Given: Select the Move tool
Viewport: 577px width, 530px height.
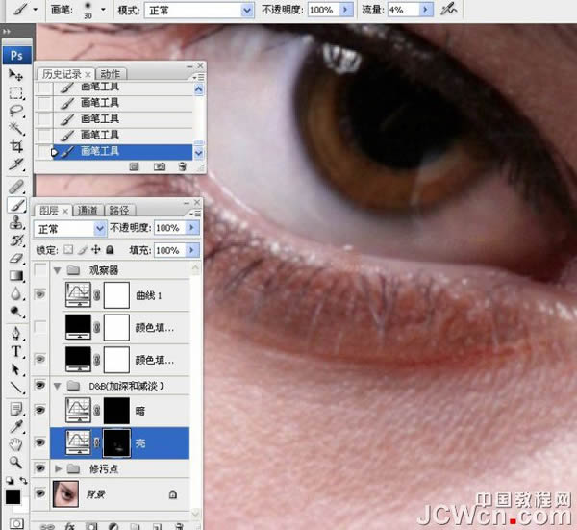Looking at the screenshot, I should [x=15, y=75].
